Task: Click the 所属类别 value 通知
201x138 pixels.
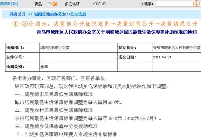Action: pos(44,67)
